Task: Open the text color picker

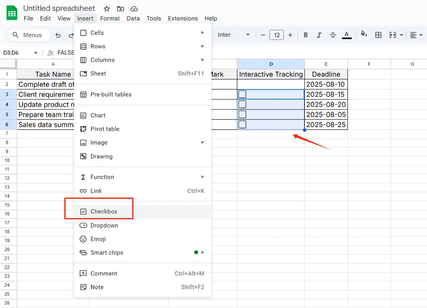Action: [347, 35]
